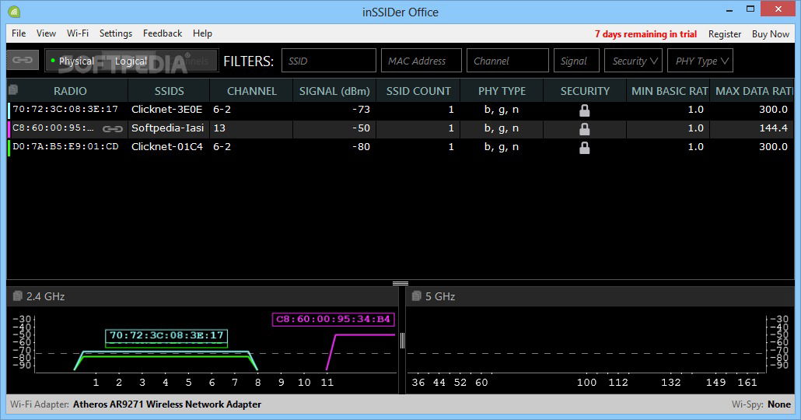Click the -50 signal value

click(x=361, y=128)
